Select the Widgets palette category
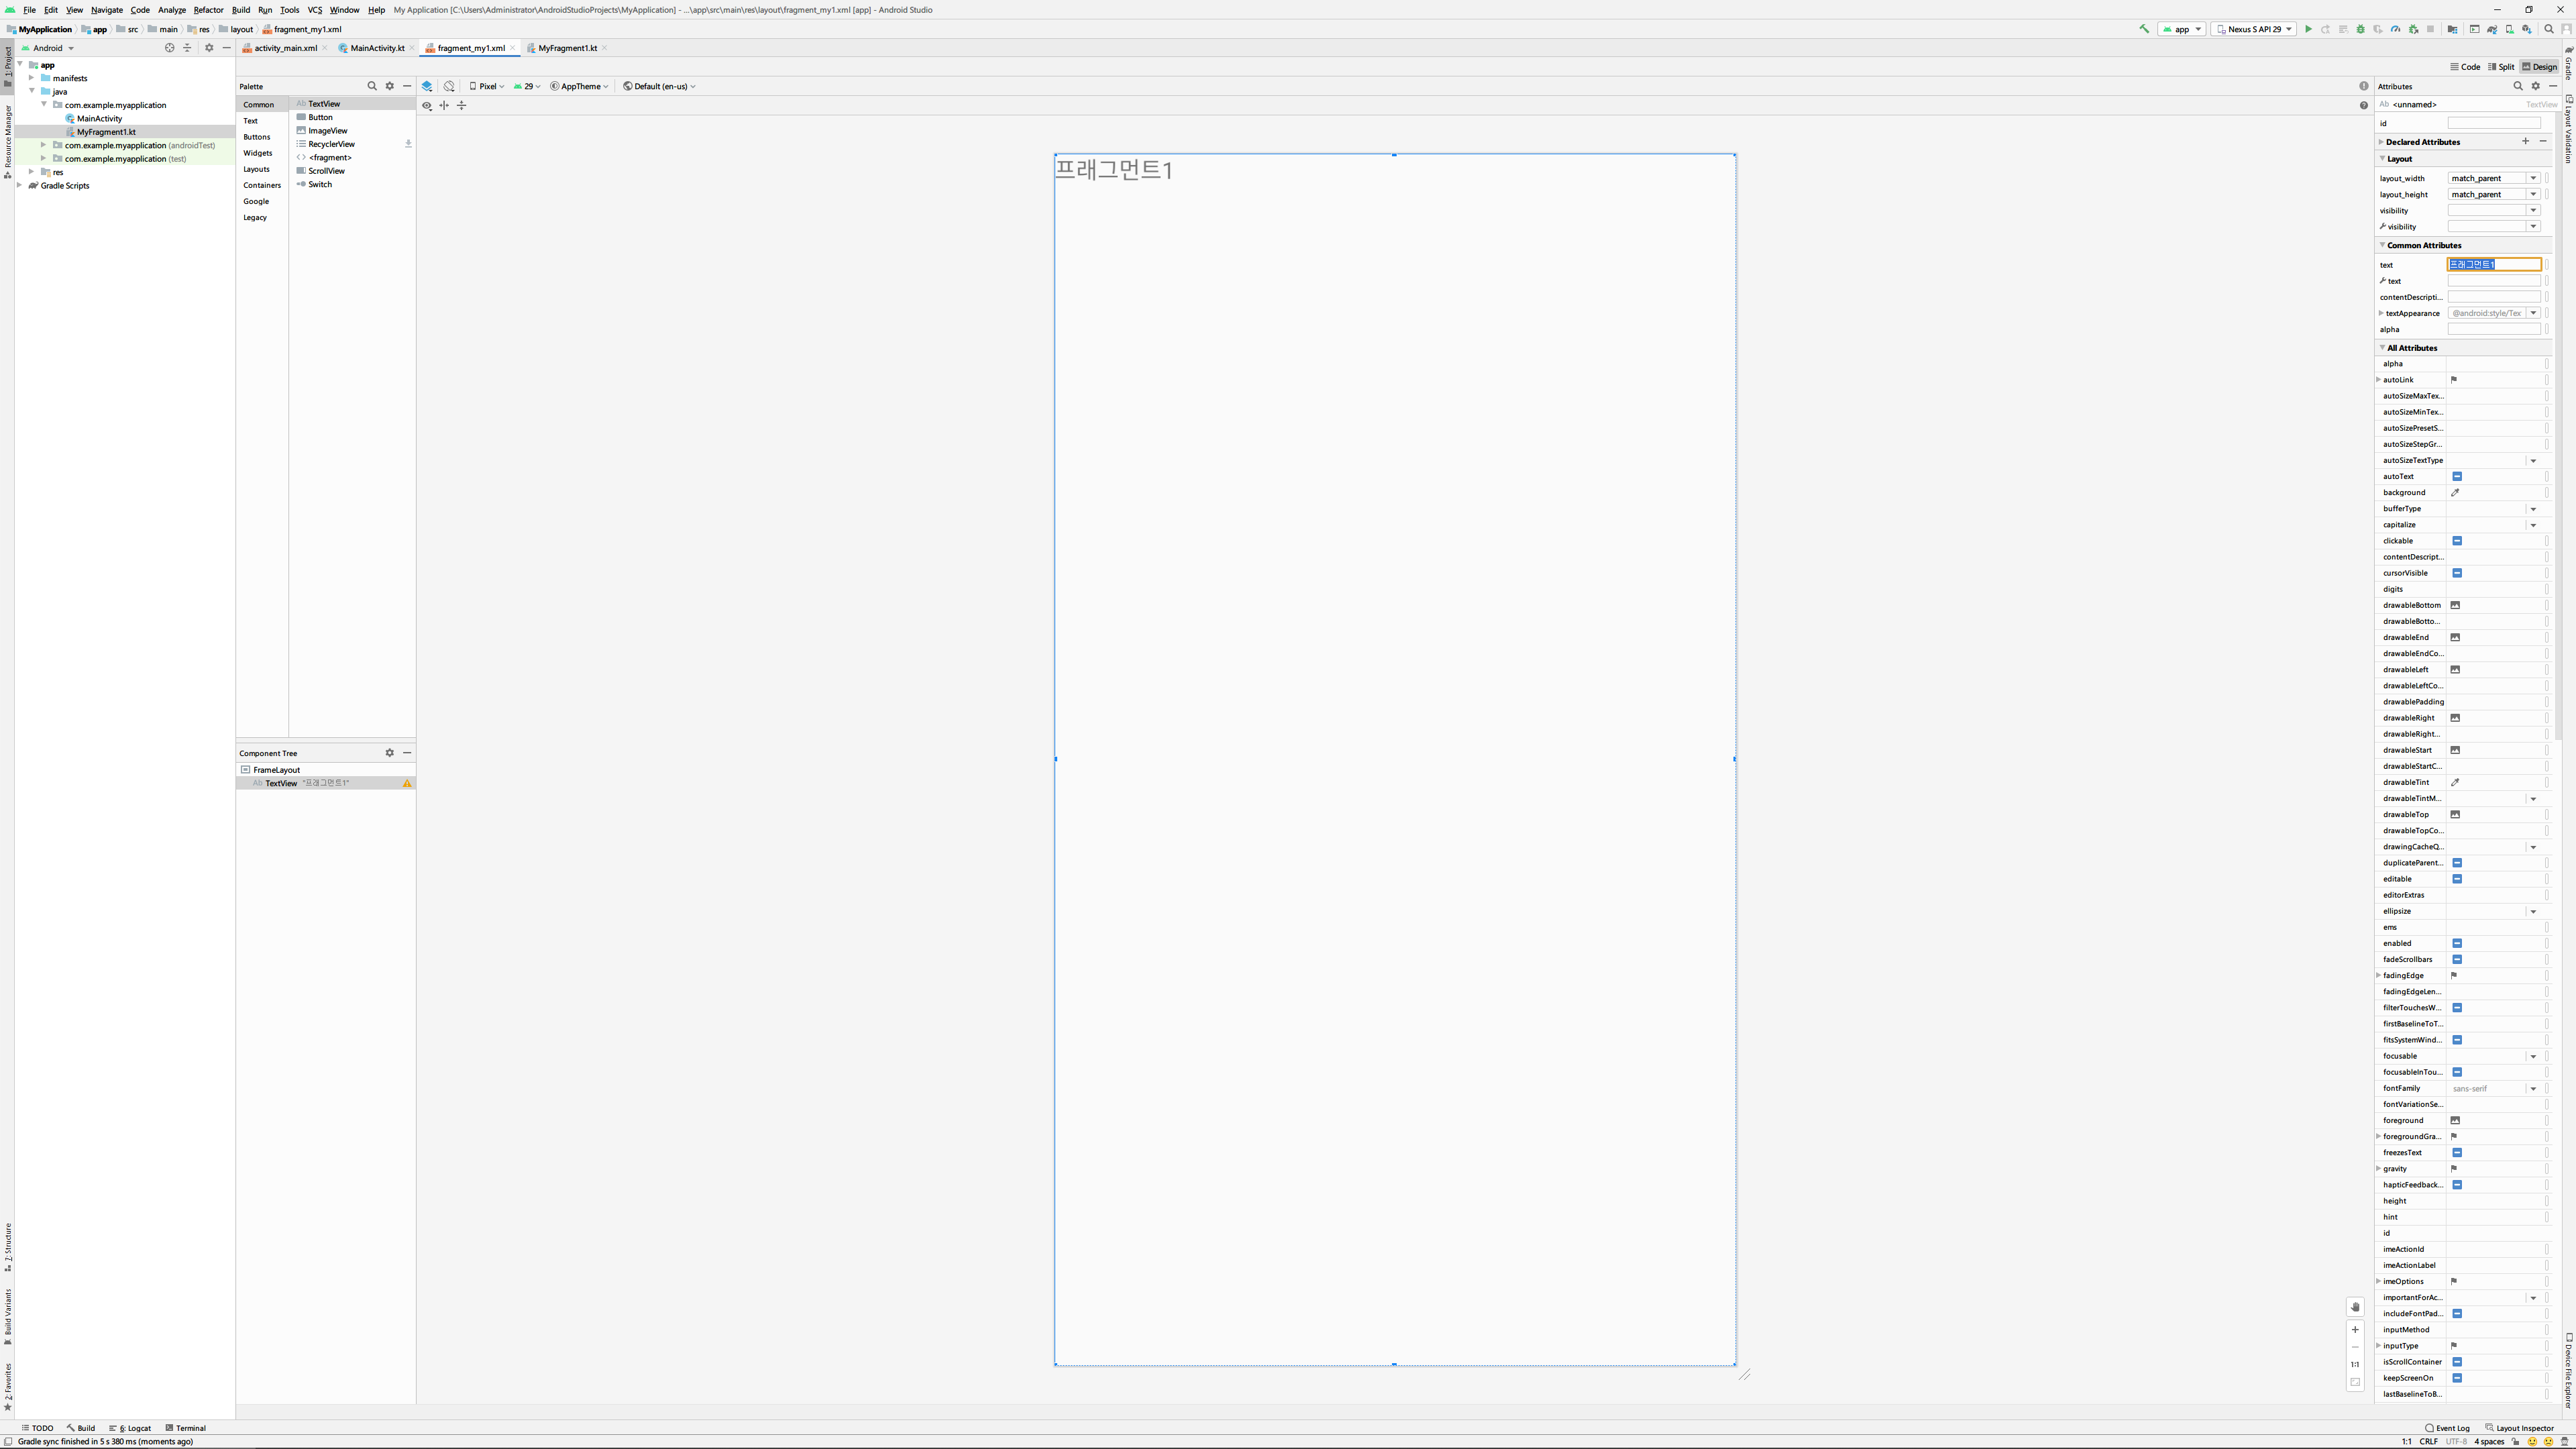Viewport: 2576px width, 1449px height. (257, 153)
